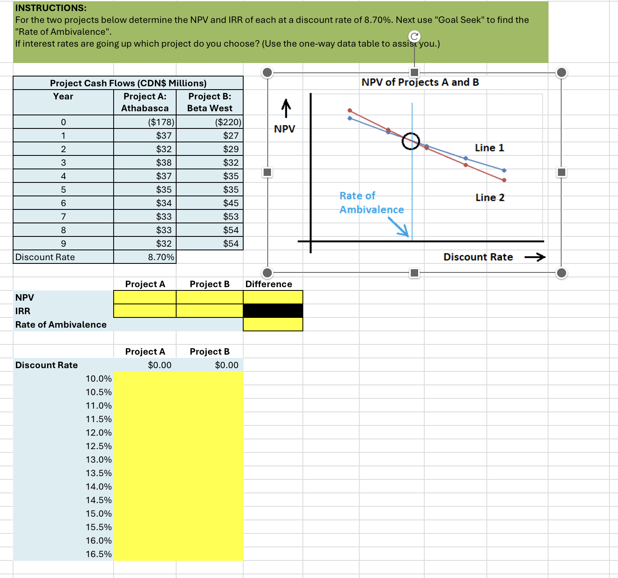Click the top-center chart resize handle
The width and height of the screenshot is (618, 578).
tap(414, 72)
